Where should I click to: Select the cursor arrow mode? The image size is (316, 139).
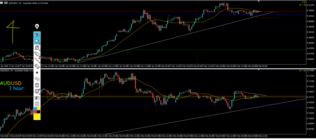(x=37, y=41)
